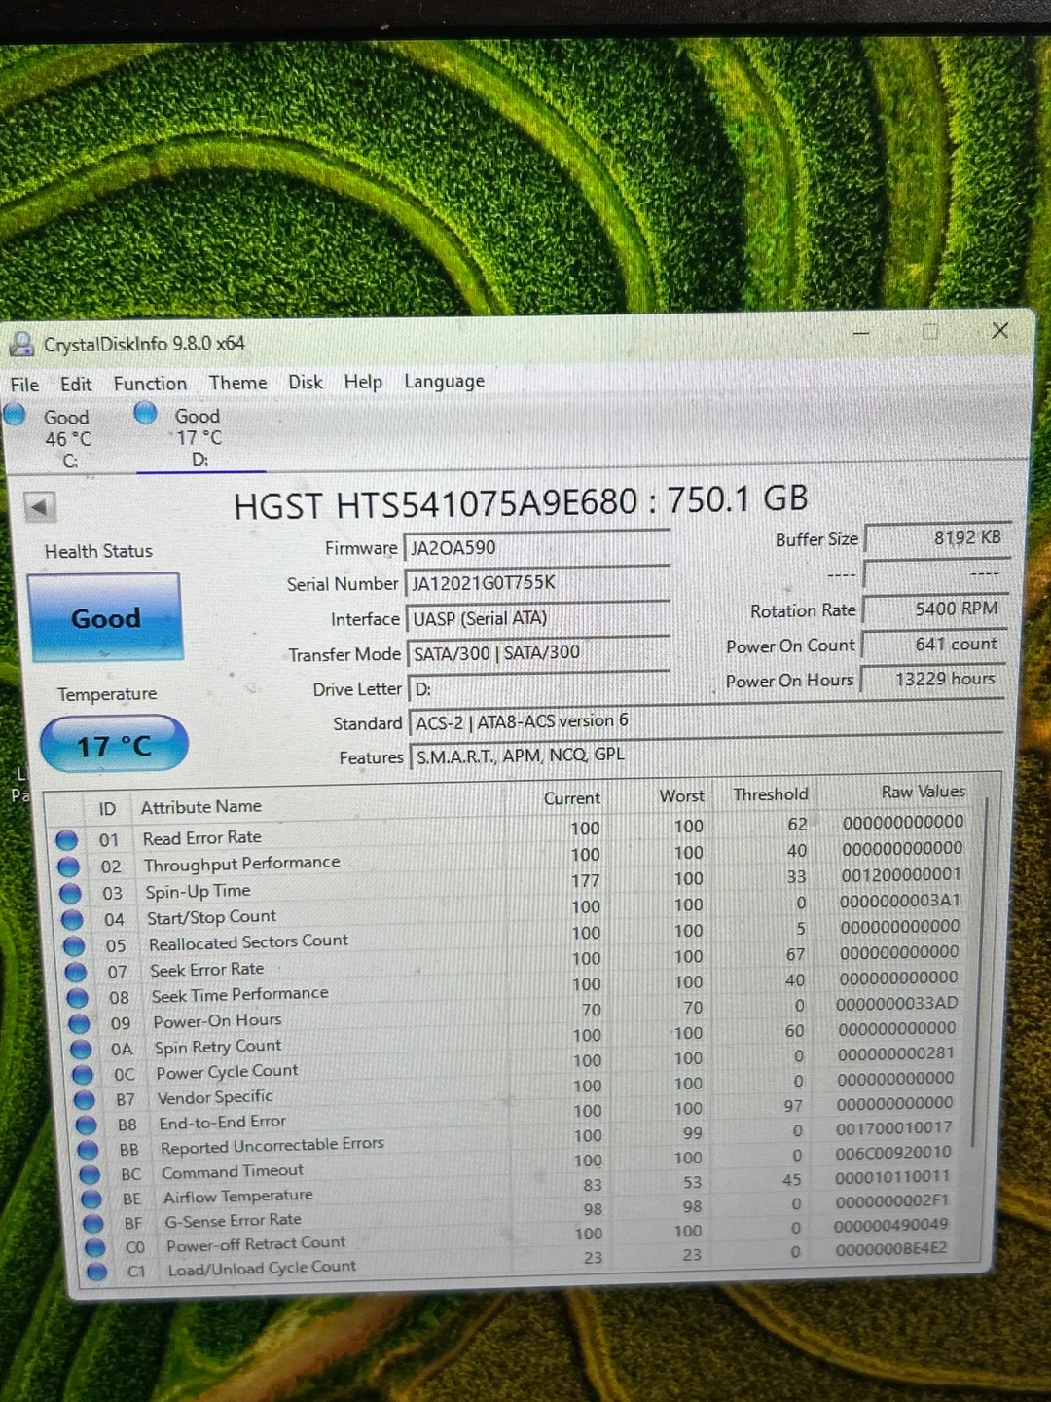The height and width of the screenshot is (1402, 1051).
Task: Close the CrystalDiskInfo window
Action: [x=999, y=331]
